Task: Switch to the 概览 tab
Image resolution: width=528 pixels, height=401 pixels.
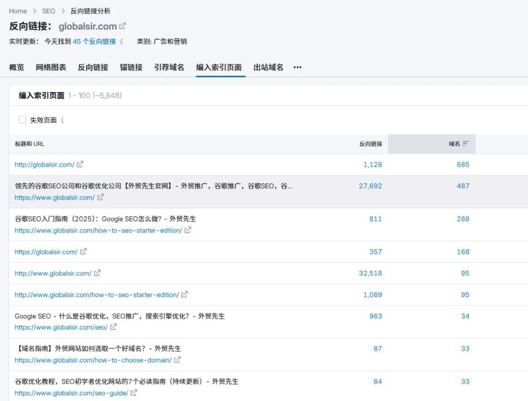Action: point(16,67)
